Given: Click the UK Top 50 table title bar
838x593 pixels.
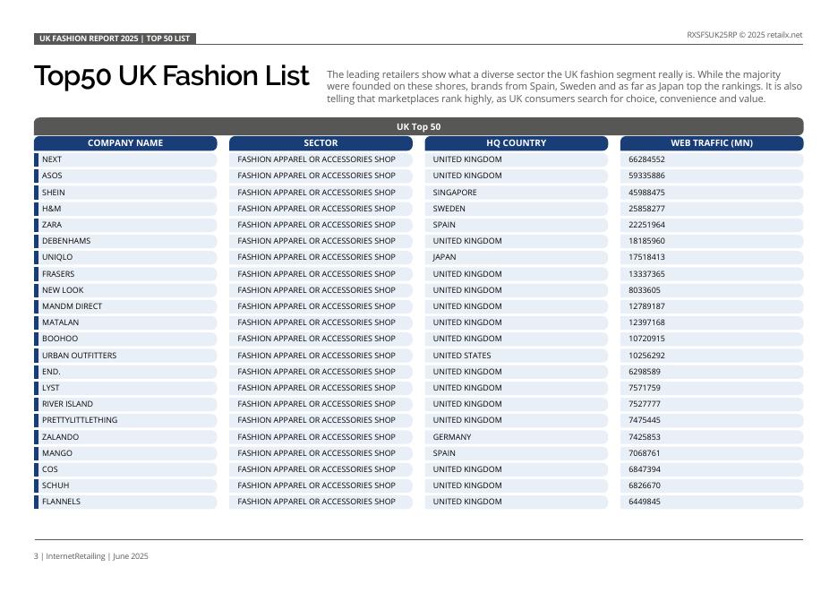Looking at the screenshot, I should click(418, 127).
